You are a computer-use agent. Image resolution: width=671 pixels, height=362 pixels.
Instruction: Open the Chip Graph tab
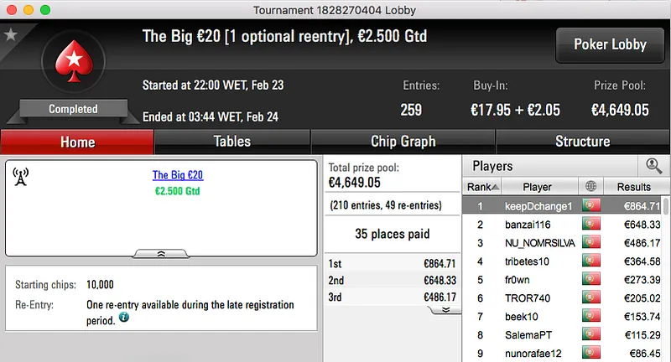[403, 142]
